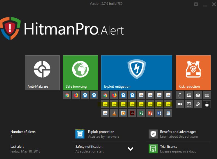
Task: Click Chrome icon under Safe browsing
Action: coord(67,95)
